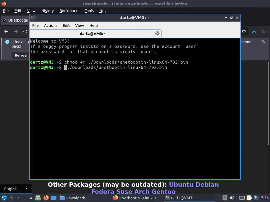Click Firefox forward arrow button

[x=16, y=32]
